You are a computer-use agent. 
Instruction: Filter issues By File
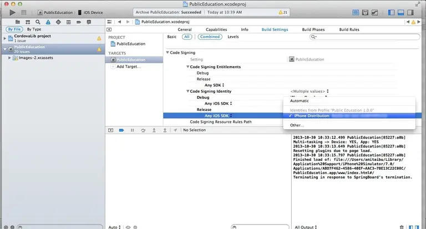coord(14,29)
